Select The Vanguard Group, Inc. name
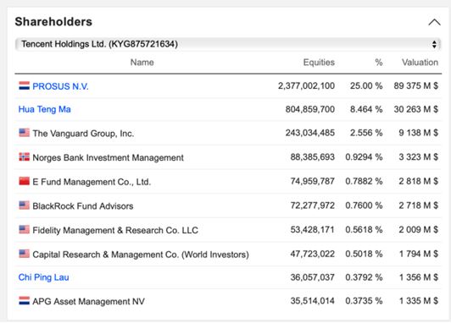The width and height of the screenshot is (451, 323). tap(83, 134)
